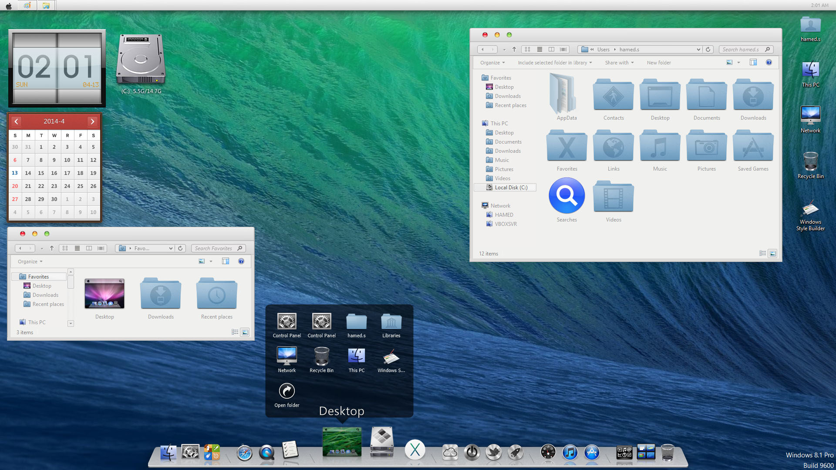The width and height of the screenshot is (836, 470).
Task: Click the Open folder button in taskbar popup
Action: 287,391
